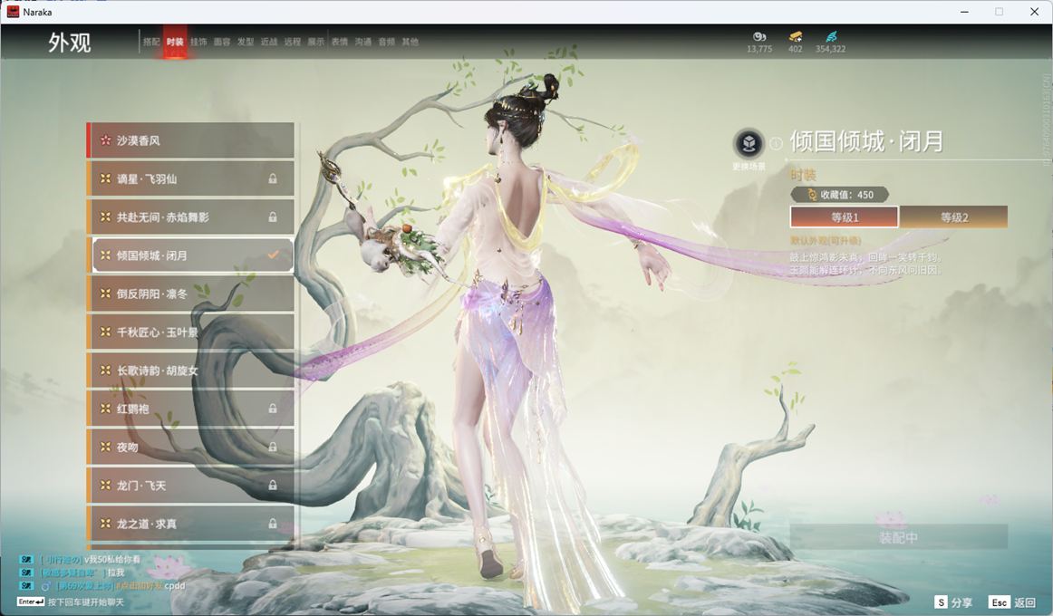
Task: Click the 更换场景 scene change icon
Action: click(x=749, y=143)
